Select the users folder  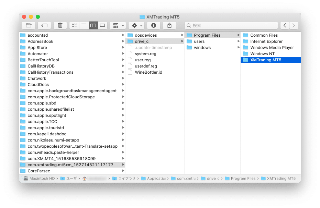[x=212, y=41]
